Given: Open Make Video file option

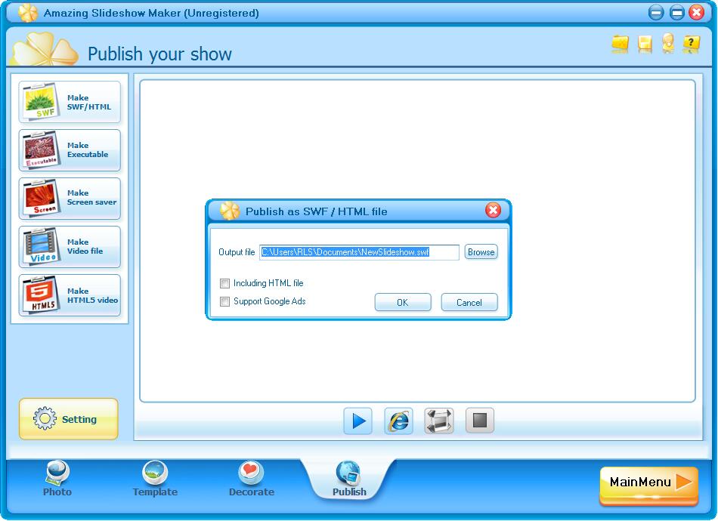Looking at the screenshot, I should [x=70, y=246].
